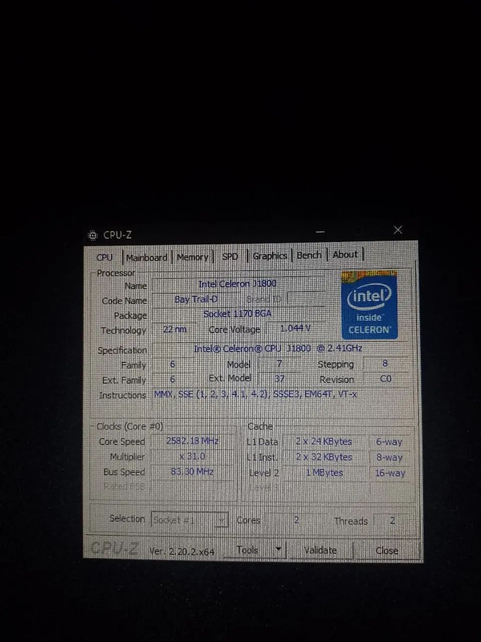Viewport: 481px width, 642px height.
Task: Click the Tools button
Action: coord(249,550)
